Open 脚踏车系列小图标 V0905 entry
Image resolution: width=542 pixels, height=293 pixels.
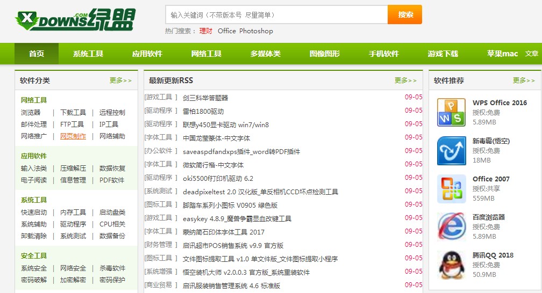(230, 206)
